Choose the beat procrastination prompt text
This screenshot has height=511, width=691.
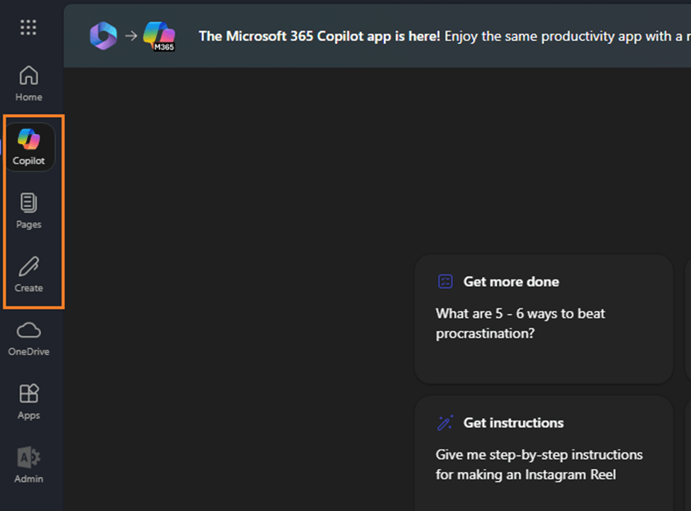tap(520, 323)
